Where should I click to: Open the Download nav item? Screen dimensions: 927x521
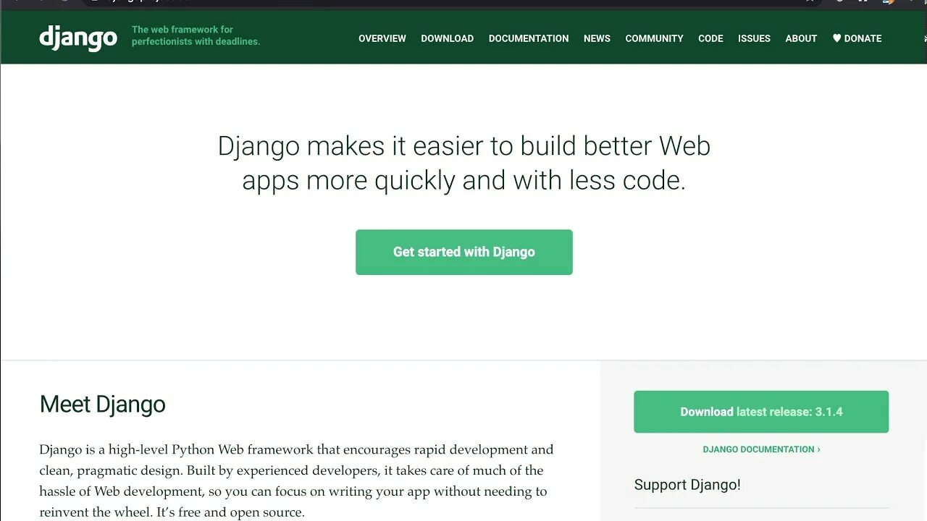tap(447, 38)
